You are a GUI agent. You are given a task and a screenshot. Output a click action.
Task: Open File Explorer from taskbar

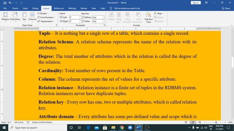coord(113,128)
